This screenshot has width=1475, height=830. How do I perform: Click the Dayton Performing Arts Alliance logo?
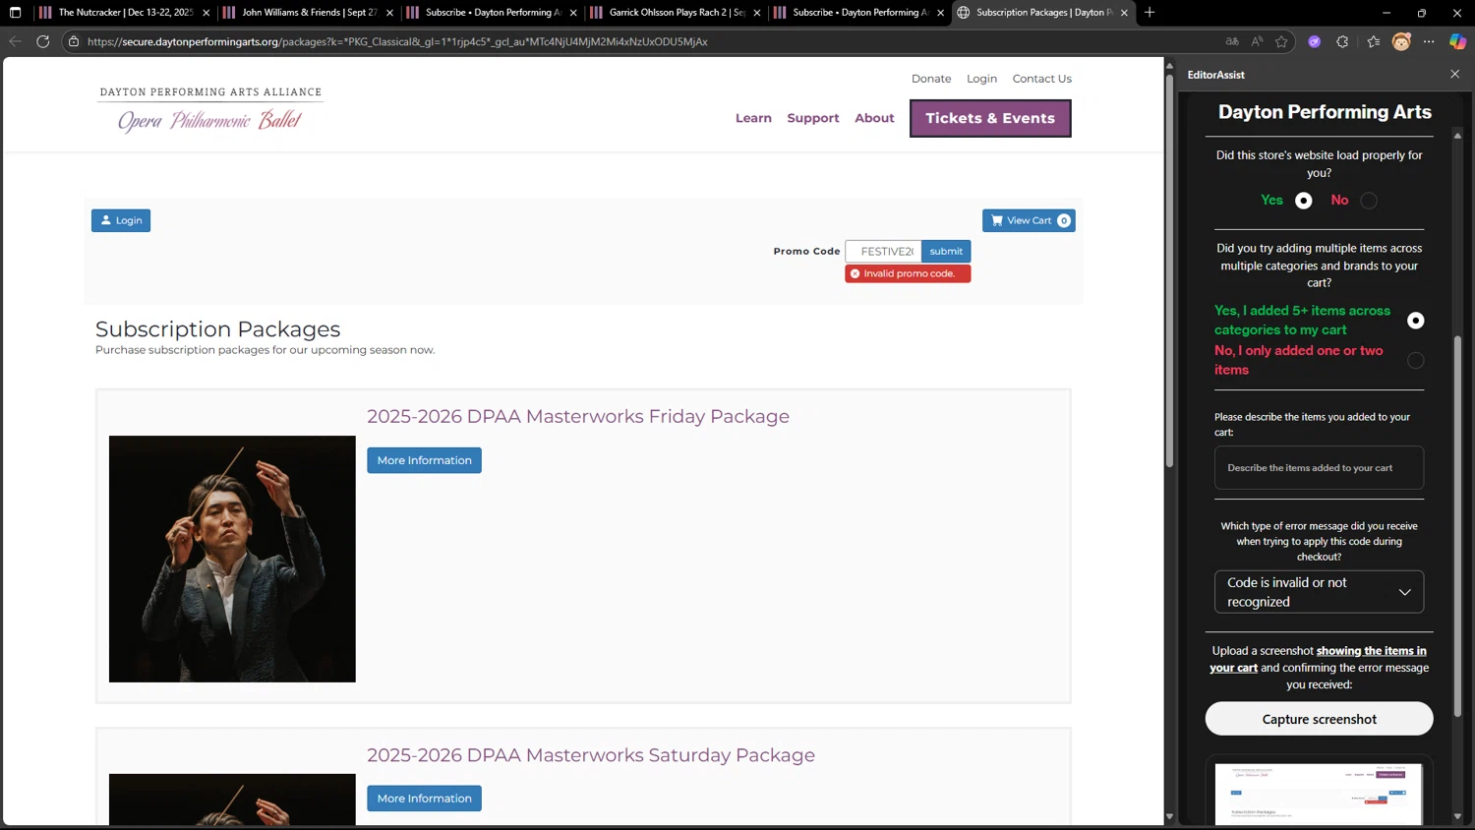[210, 108]
